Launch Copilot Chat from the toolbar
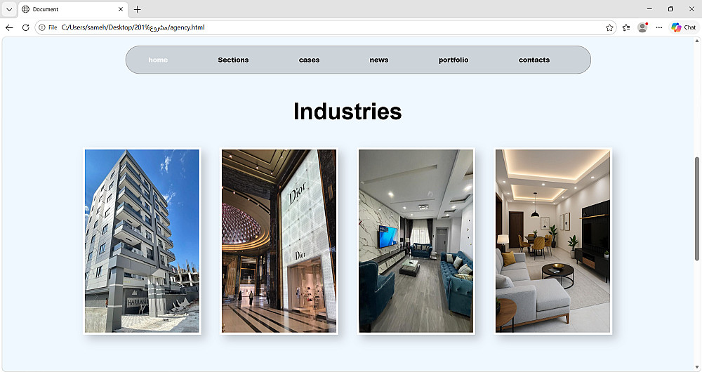 [684, 27]
